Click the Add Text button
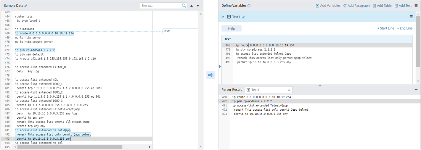Image resolution: width=421 pixels, height=150 pixels. [403, 6]
